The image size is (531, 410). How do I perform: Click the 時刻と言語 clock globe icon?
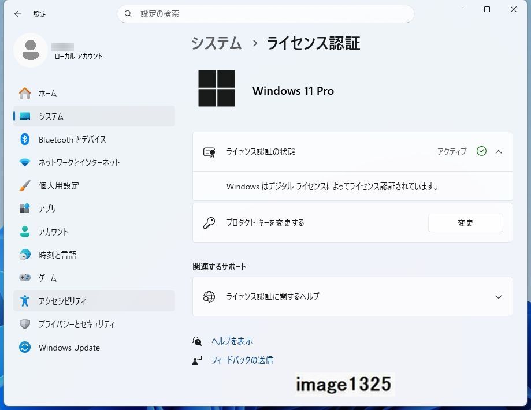point(25,255)
